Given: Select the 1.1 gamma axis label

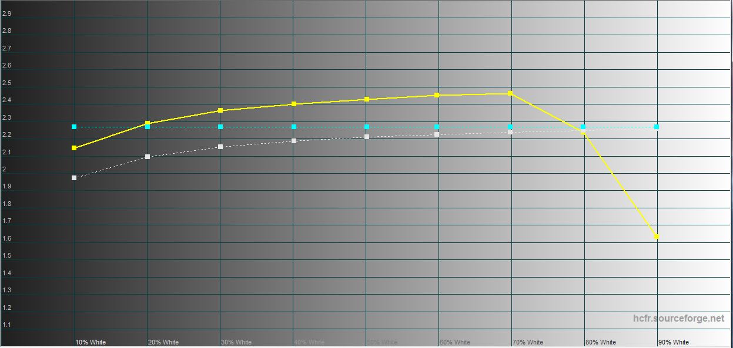Looking at the screenshot, I should pos(6,325).
